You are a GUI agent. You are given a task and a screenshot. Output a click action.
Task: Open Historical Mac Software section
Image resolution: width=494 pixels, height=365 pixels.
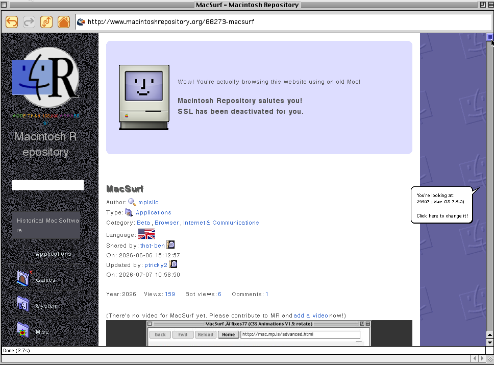46,225
